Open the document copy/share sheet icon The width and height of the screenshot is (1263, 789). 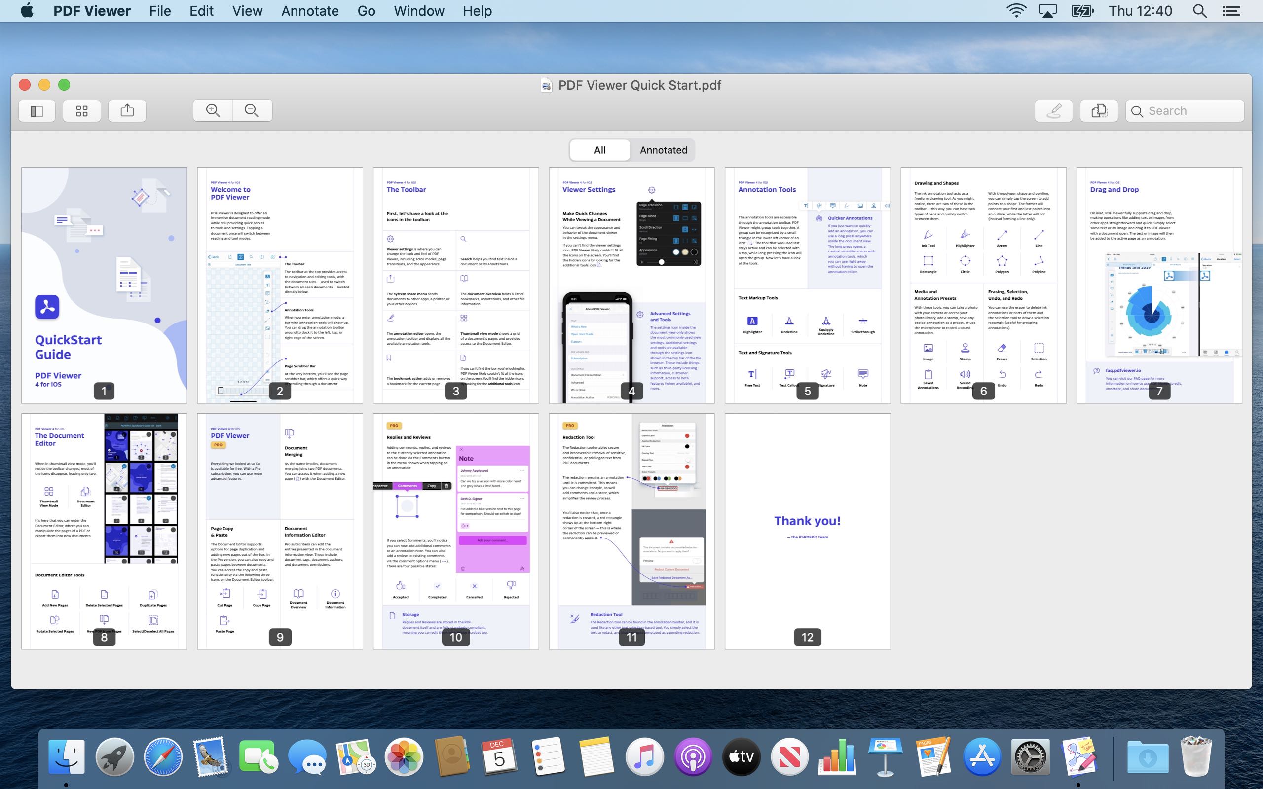pos(127,110)
